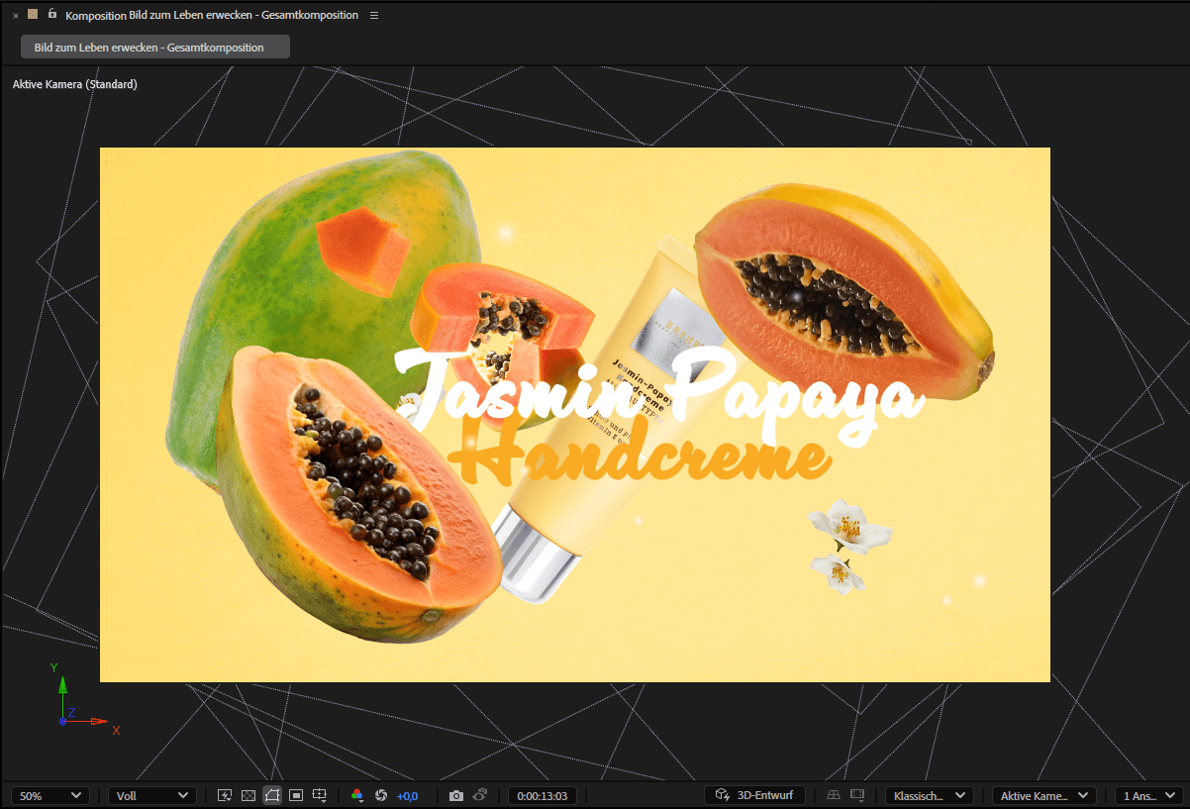Click the reset exposure aperture icon

[380, 795]
